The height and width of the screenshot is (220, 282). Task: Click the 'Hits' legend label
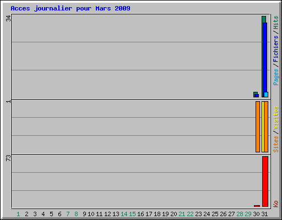click(275, 23)
